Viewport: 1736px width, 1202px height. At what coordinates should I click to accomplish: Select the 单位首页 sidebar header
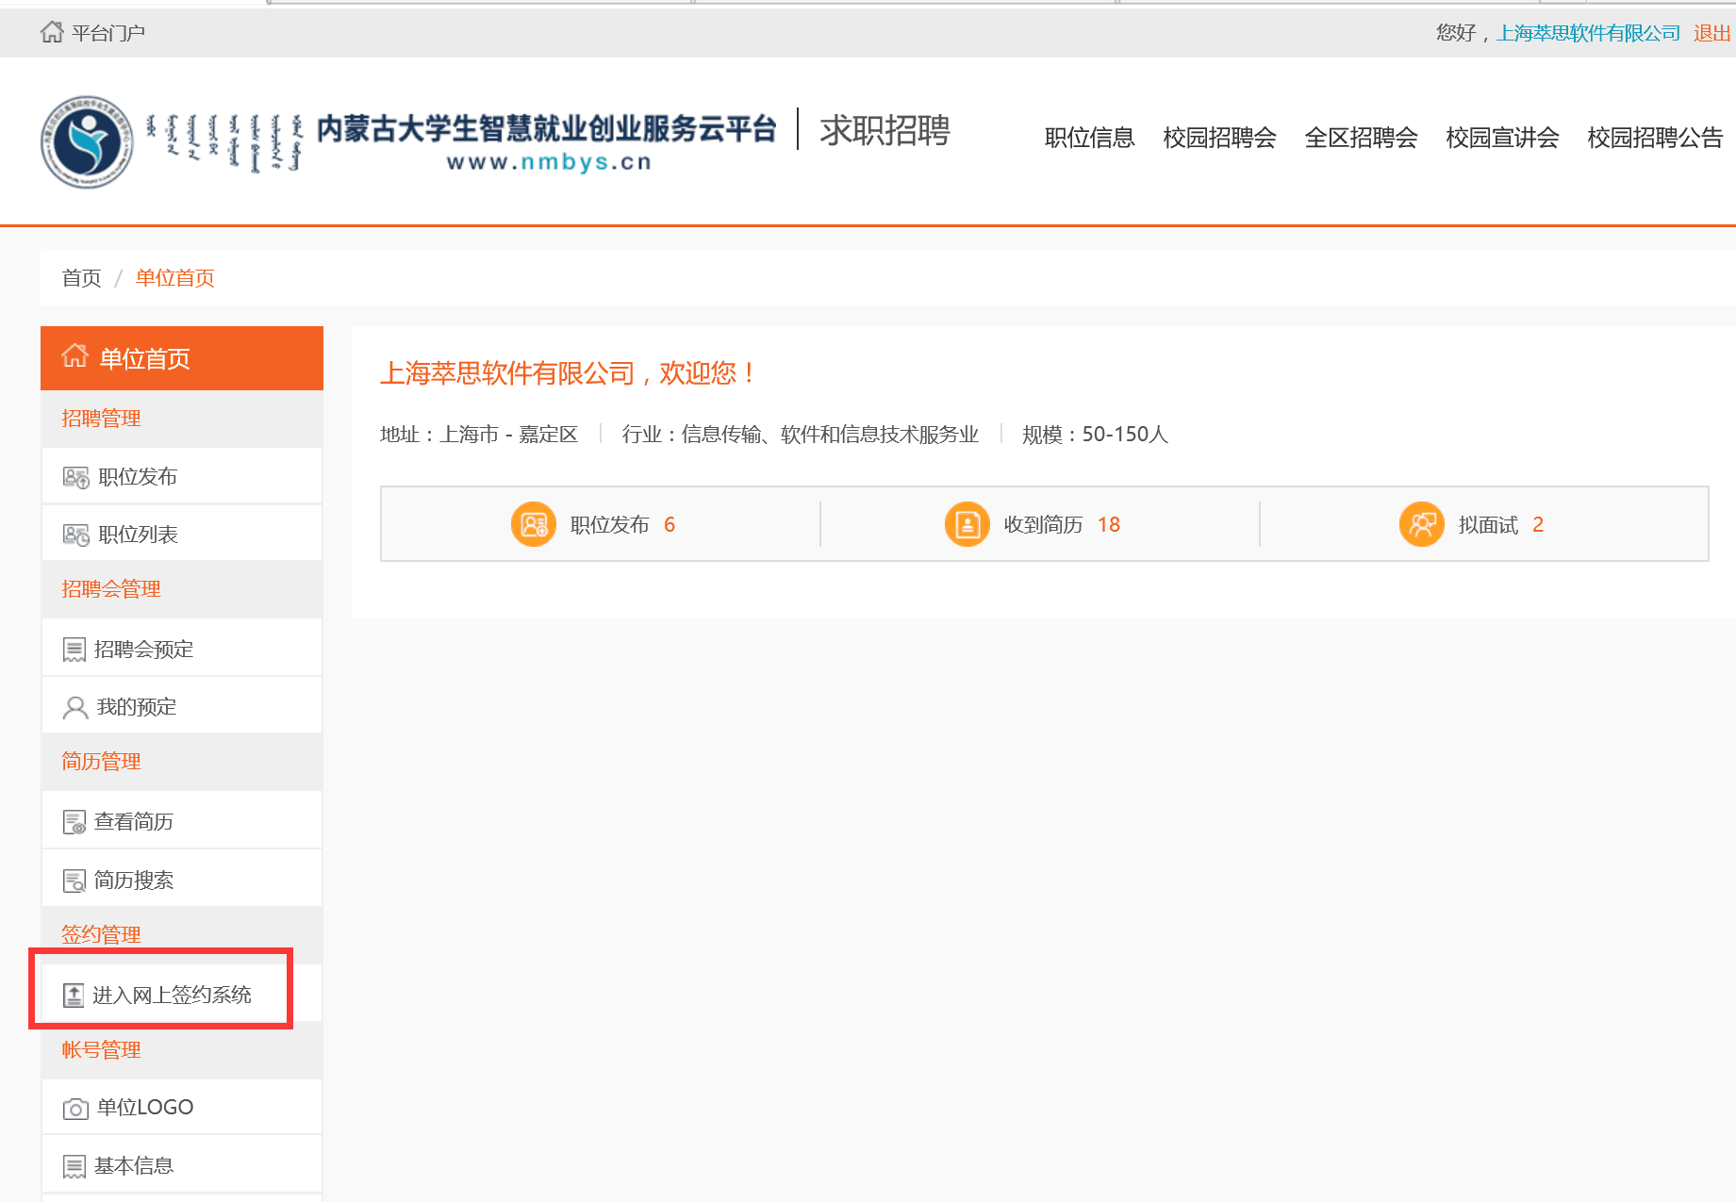[x=182, y=358]
